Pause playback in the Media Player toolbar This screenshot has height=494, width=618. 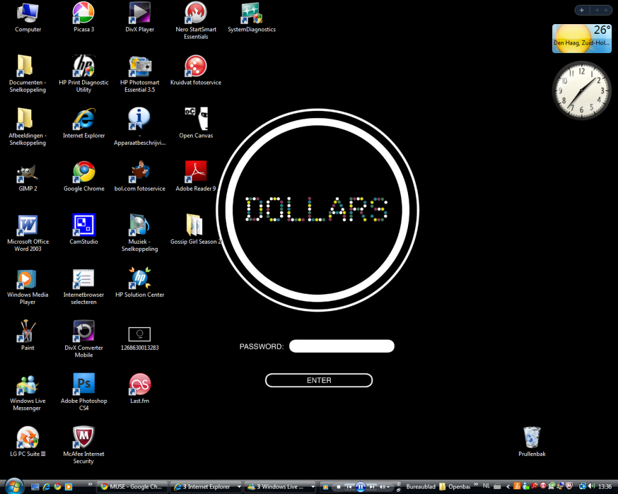(x=360, y=487)
